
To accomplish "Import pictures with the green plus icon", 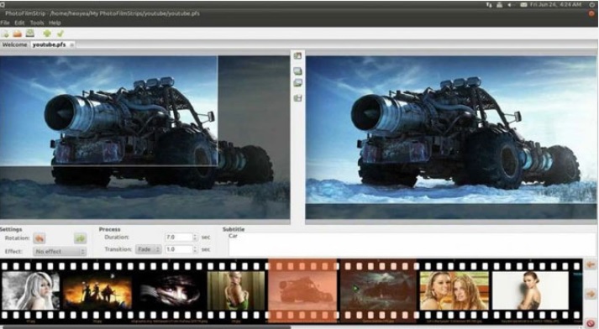I will point(47,34).
